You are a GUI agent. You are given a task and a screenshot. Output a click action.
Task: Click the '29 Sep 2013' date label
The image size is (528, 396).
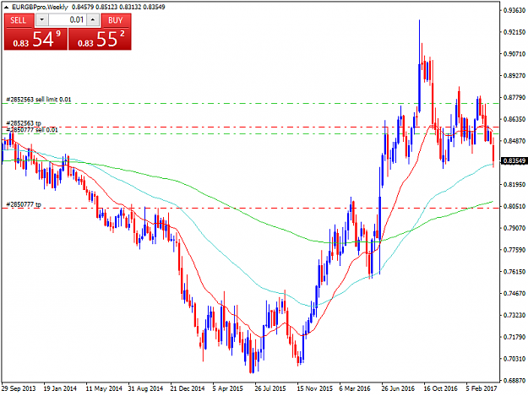coord(19,388)
